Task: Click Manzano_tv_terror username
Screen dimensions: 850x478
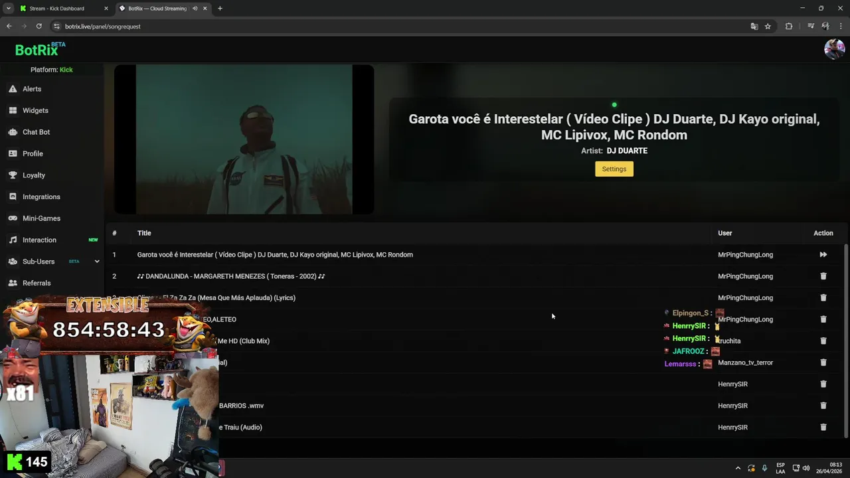Action: (x=745, y=362)
